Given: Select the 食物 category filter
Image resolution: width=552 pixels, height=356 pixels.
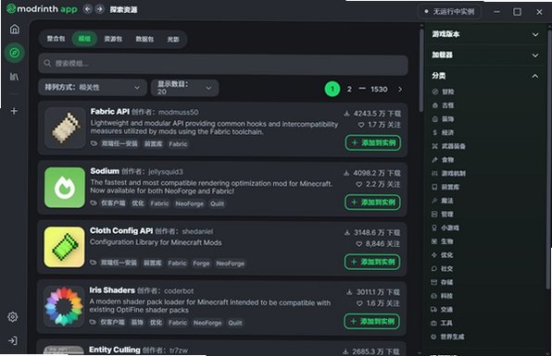Looking at the screenshot, I should (x=443, y=160).
